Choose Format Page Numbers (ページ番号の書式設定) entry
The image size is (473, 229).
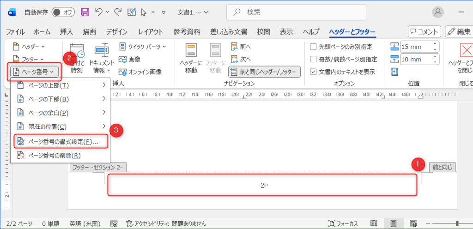point(61,142)
